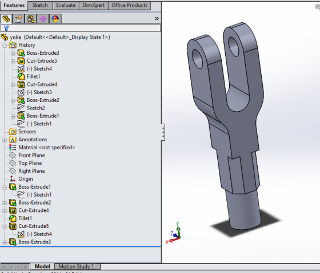Collapse Cut-Extrude5 in main tree

pyautogui.click(x=5, y=227)
